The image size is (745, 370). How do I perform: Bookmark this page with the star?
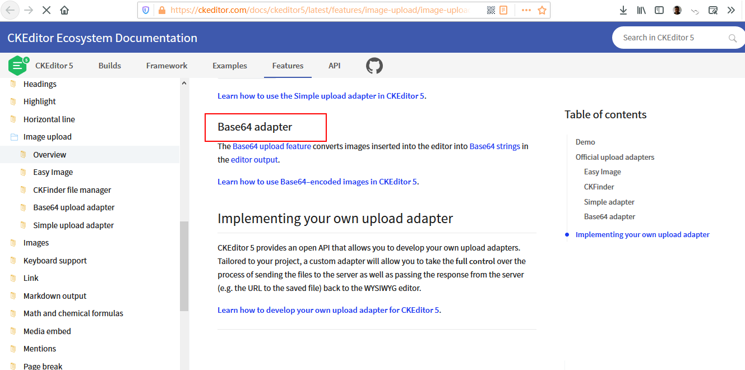(x=542, y=10)
